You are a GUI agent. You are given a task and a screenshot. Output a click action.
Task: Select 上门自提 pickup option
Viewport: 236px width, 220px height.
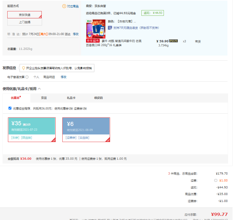click(25, 22)
